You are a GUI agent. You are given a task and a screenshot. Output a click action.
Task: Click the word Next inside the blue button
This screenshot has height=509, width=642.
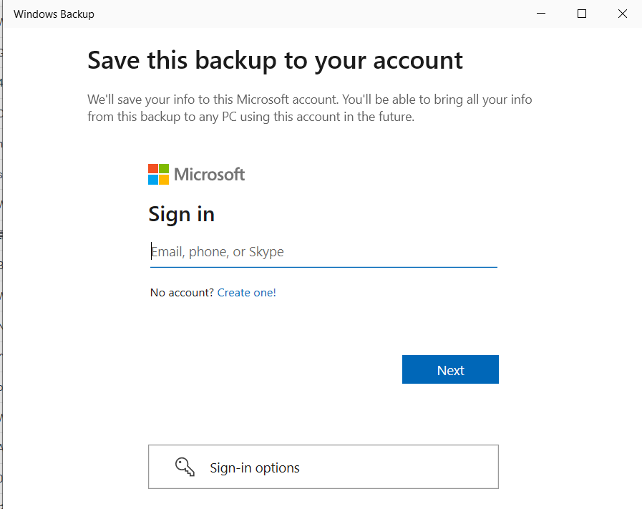coord(450,370)
